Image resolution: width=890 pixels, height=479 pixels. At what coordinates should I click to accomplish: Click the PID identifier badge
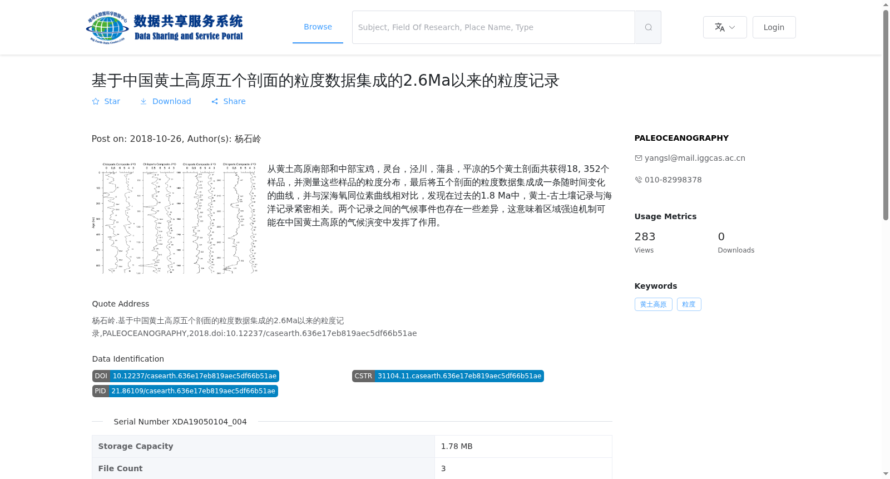pyautogui.click(x=185, y=391)
